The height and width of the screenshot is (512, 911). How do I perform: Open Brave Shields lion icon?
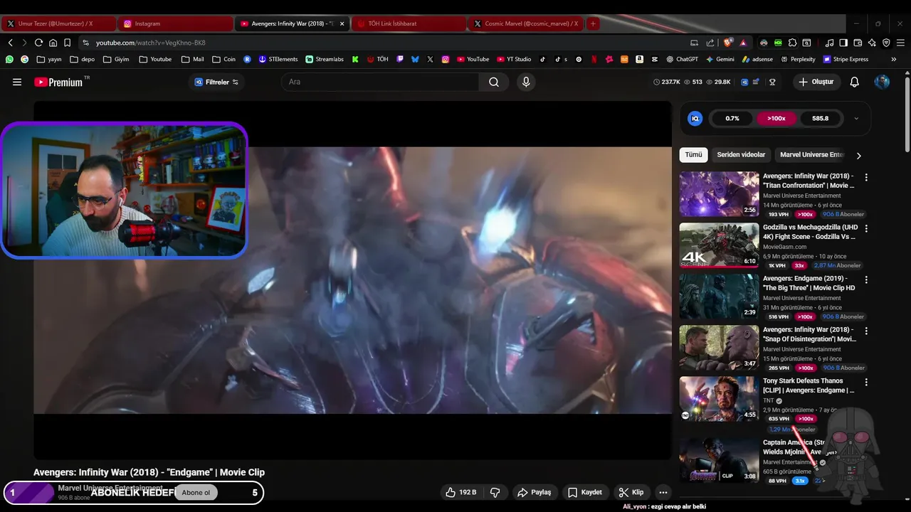[x=727, y=43]
